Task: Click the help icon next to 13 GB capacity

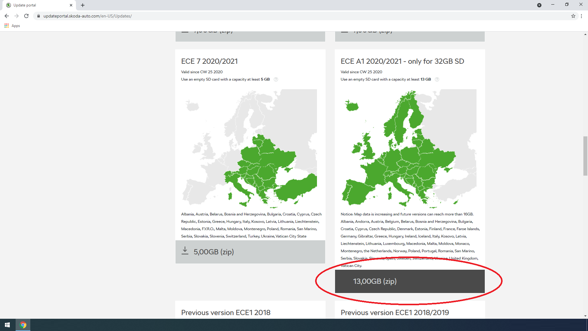Action: (437, 79)
